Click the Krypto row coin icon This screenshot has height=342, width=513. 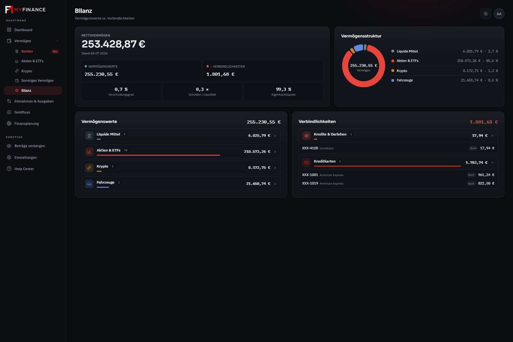(89, 168)
